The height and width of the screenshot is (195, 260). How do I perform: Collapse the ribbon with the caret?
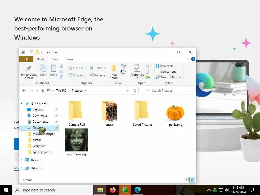point(188,59)
